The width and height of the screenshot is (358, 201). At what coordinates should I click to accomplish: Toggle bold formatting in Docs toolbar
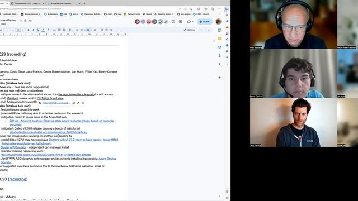(29, 30)
